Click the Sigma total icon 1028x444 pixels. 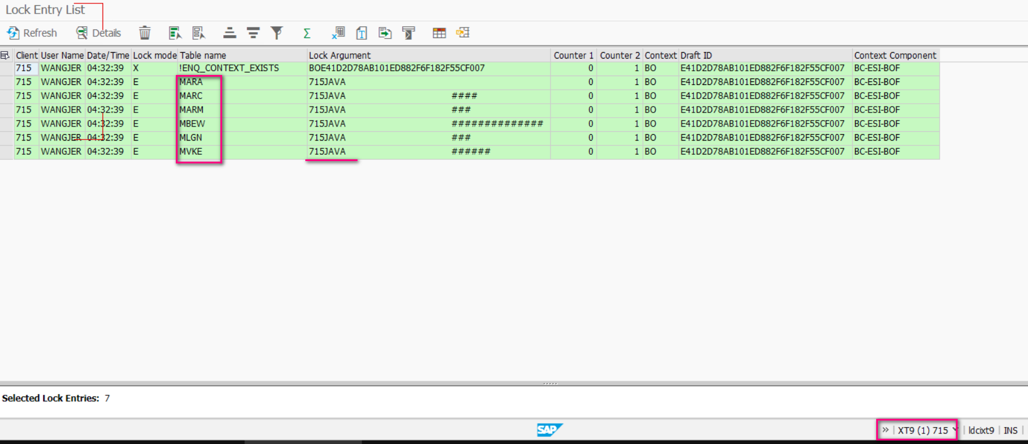click(x=307, y=33)
